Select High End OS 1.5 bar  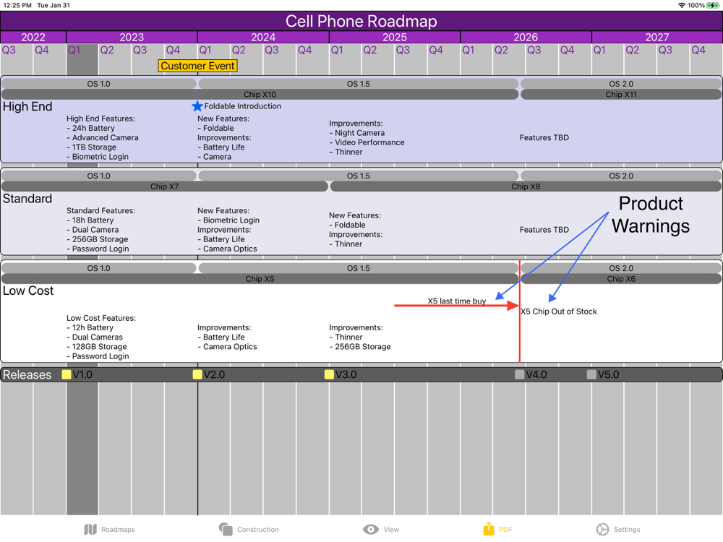(x=359, y=84)
